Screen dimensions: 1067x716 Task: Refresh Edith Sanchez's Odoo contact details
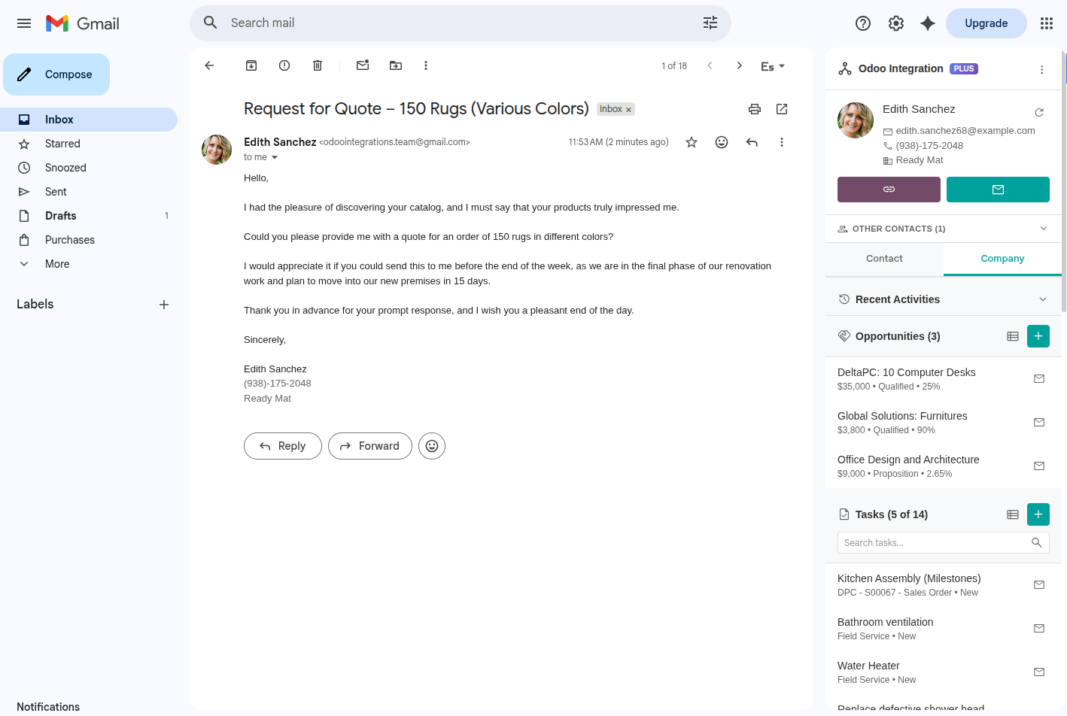coord(1039,112)
